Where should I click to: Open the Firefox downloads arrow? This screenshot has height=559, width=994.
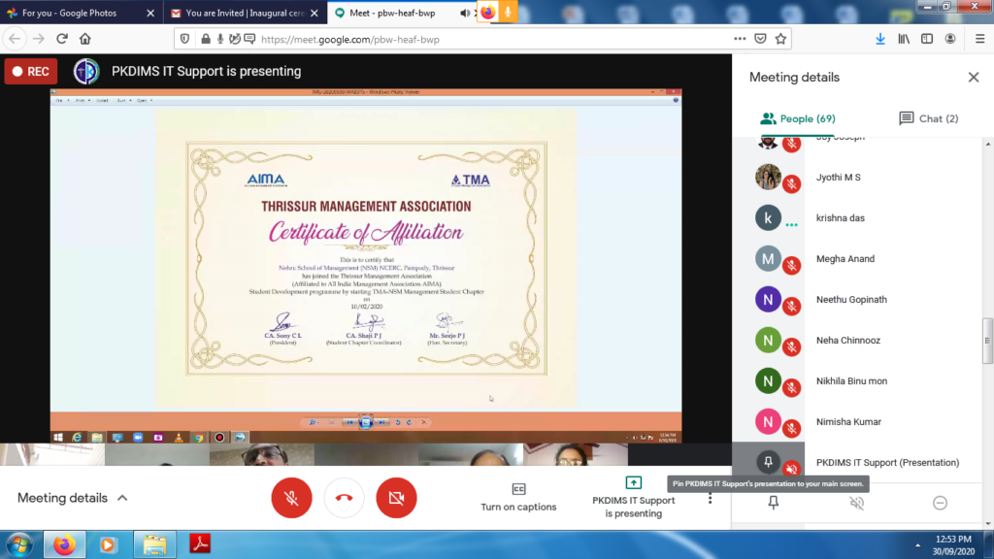(x=880, y=39)
